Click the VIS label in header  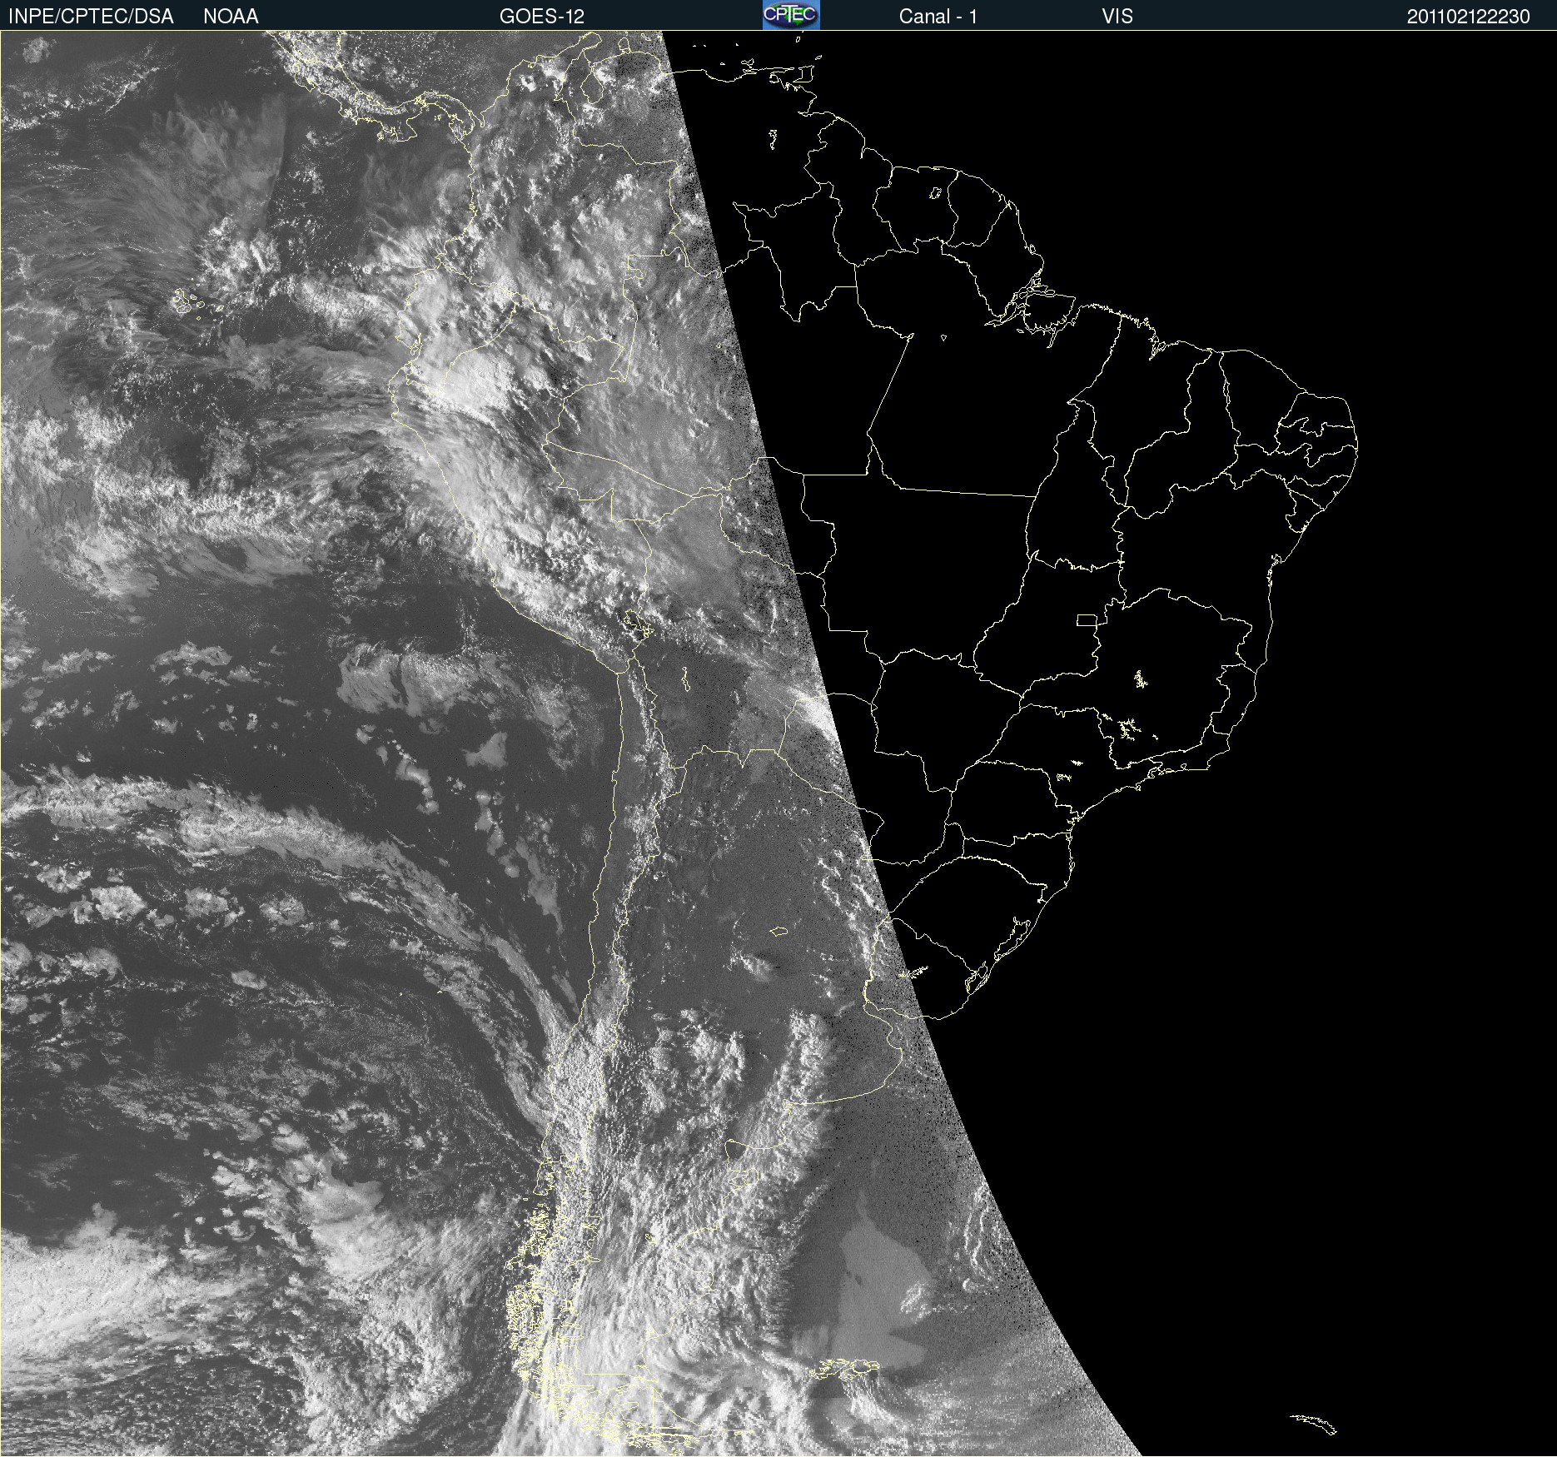click(x=1117, y=17)
